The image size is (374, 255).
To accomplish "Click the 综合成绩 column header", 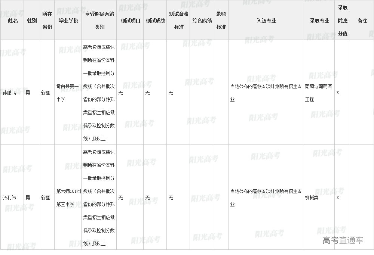I will pyautogui.click(x=202, y=21).
